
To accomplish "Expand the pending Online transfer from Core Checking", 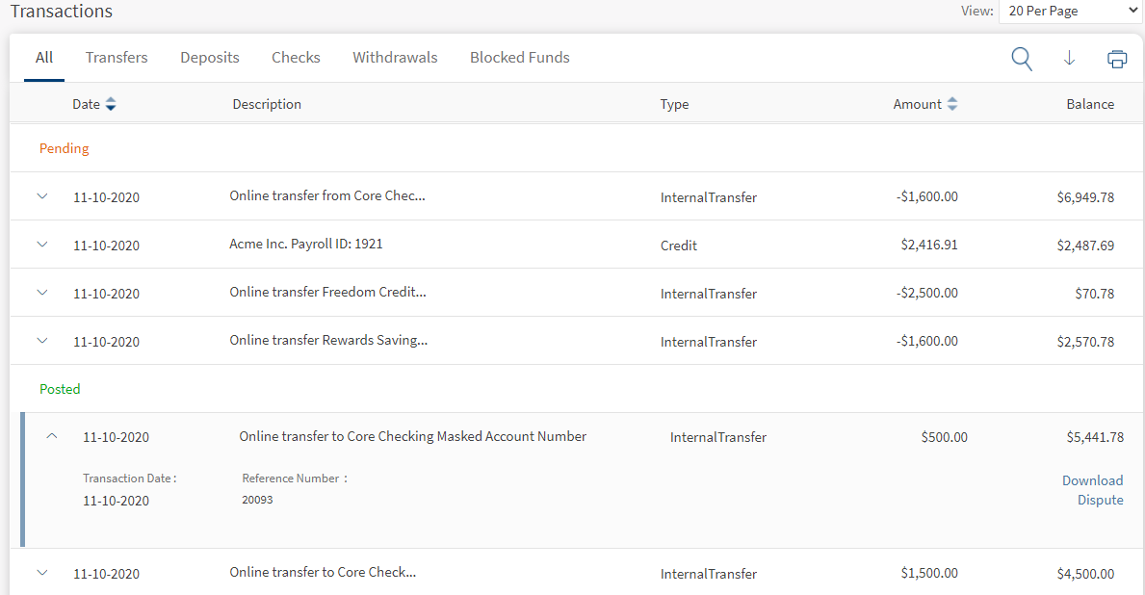I will click(x=41, y=196).
